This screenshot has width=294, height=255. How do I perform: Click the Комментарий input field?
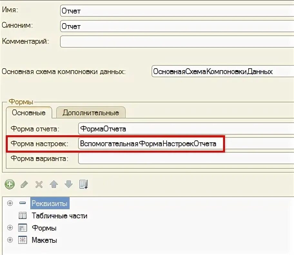pos(177,42)
